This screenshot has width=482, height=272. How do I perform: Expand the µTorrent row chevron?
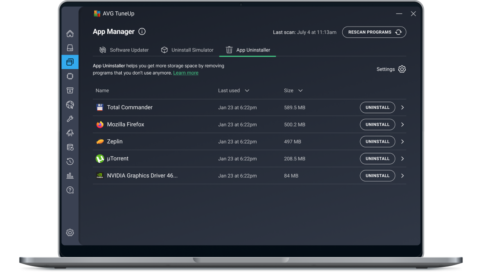[403, 158]
